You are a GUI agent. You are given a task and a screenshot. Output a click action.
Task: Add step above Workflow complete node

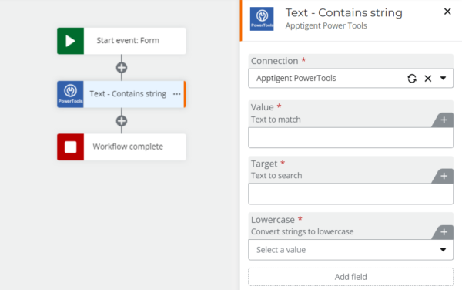[122, 121]
